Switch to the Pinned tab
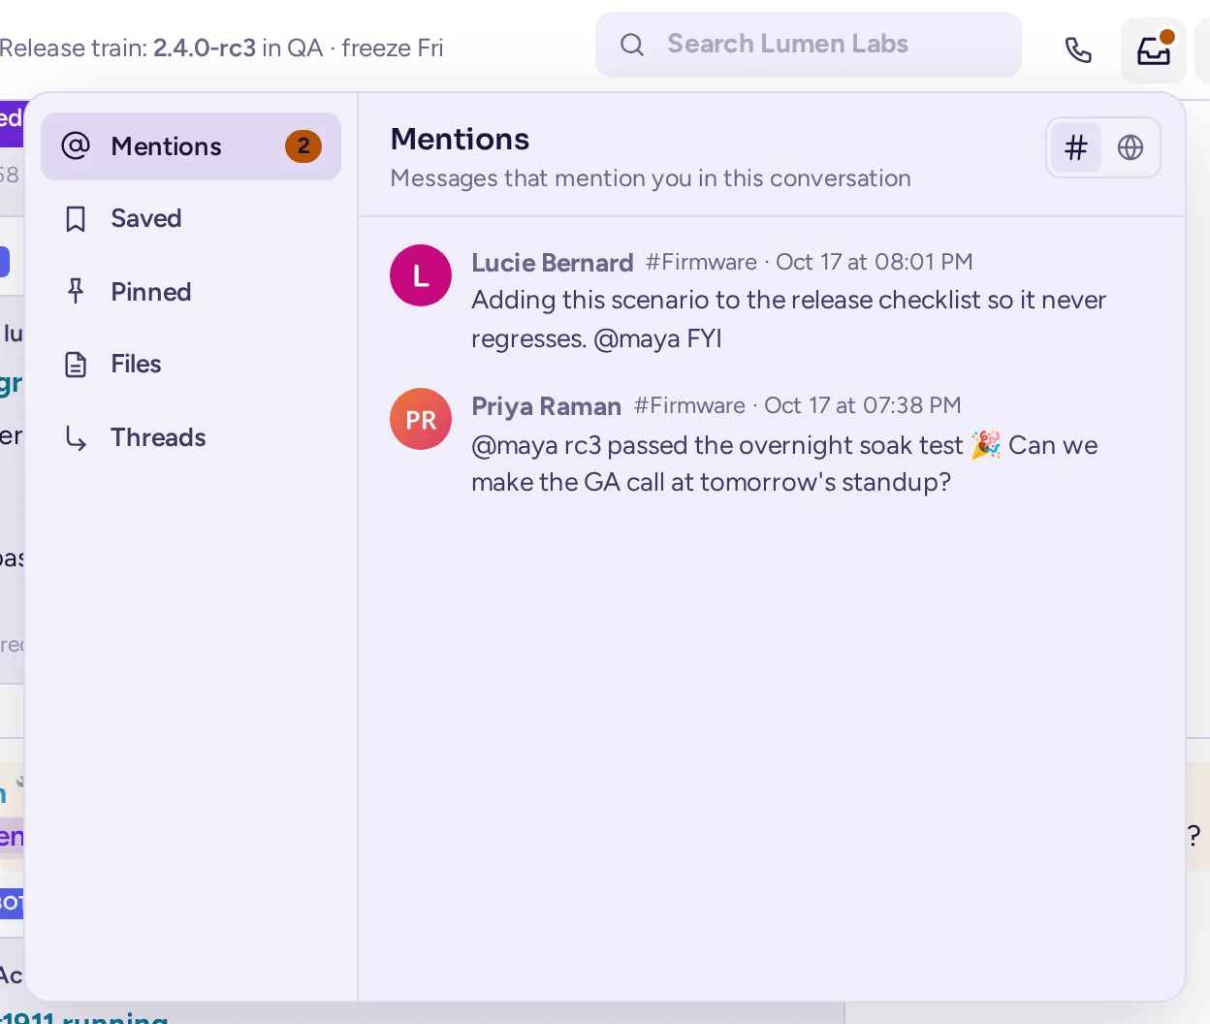Viewport: 1210px width, 1024px height. click(191, 292)
